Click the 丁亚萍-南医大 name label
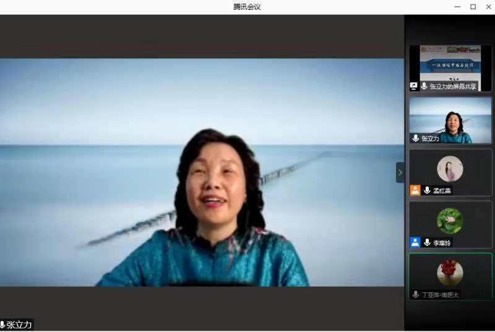 click(x=441, y=295)
